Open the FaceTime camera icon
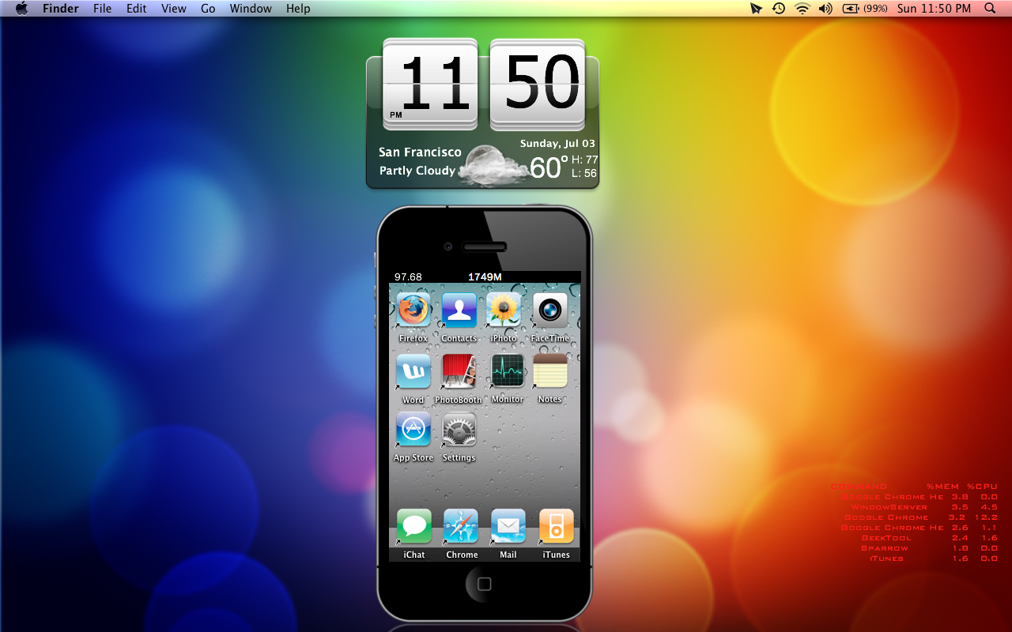The image size is (1012, 632). (550, 310)
